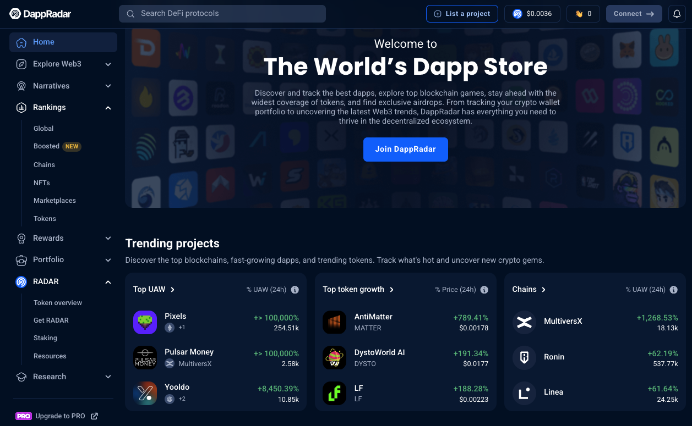The image size is (692, 426).
Task: Click the Rankings chart icon
Action: coord(21,108)
